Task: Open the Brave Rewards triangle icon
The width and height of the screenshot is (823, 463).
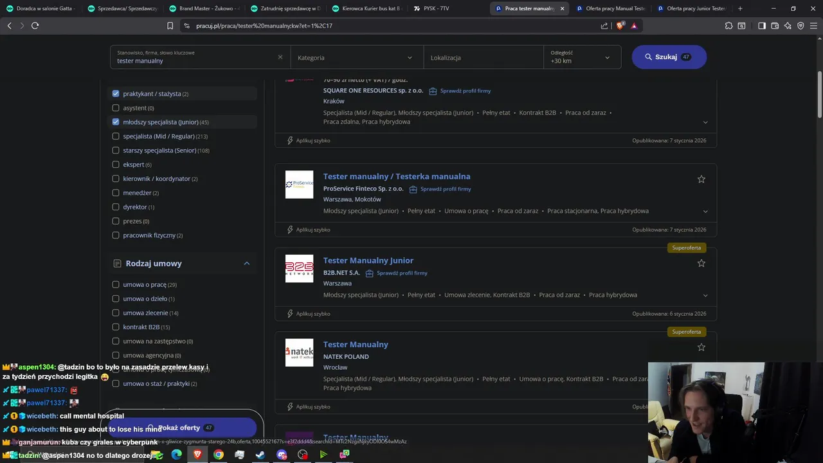Action: 634,26
